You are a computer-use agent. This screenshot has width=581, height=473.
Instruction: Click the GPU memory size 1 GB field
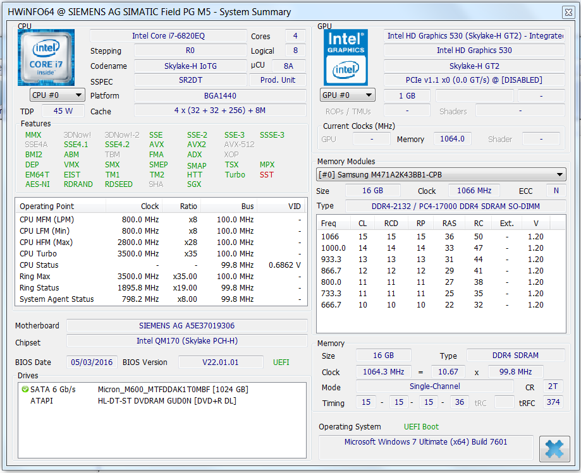pyautogui.click(x=407, y=95)
